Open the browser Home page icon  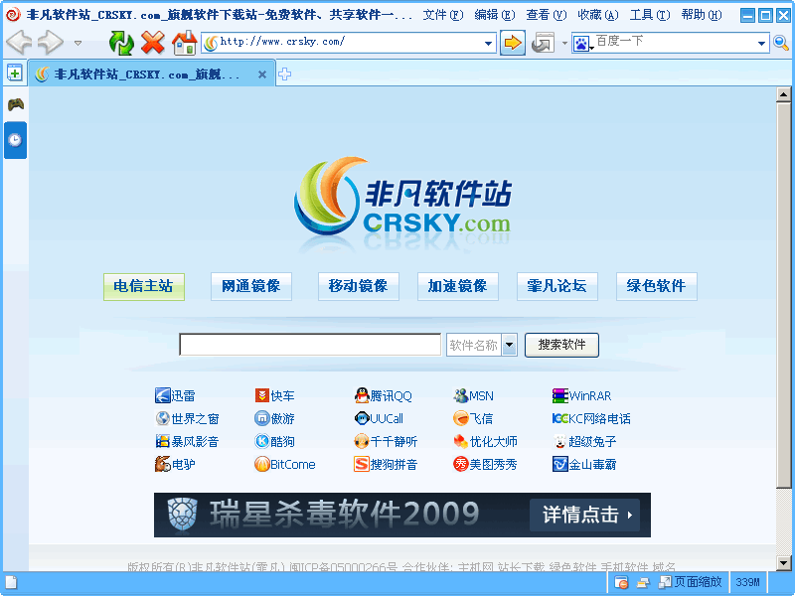[x=184, y=43]
